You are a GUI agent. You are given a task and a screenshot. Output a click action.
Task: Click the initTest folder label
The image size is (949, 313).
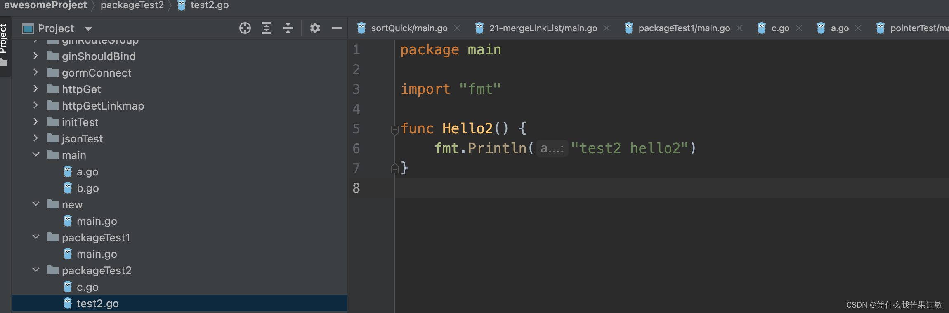click(x=80, y=122)
